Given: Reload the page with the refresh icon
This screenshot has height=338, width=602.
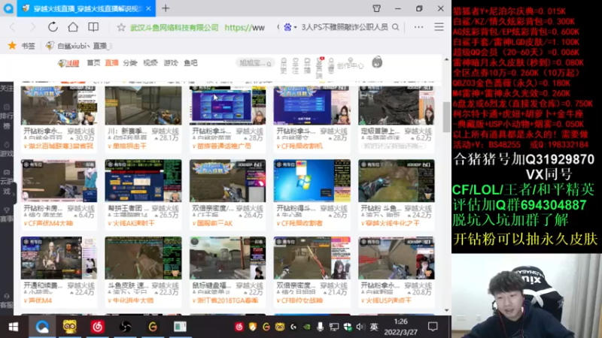Looking at the screenshot, I should pyautogui.click(x=53, y=27).
